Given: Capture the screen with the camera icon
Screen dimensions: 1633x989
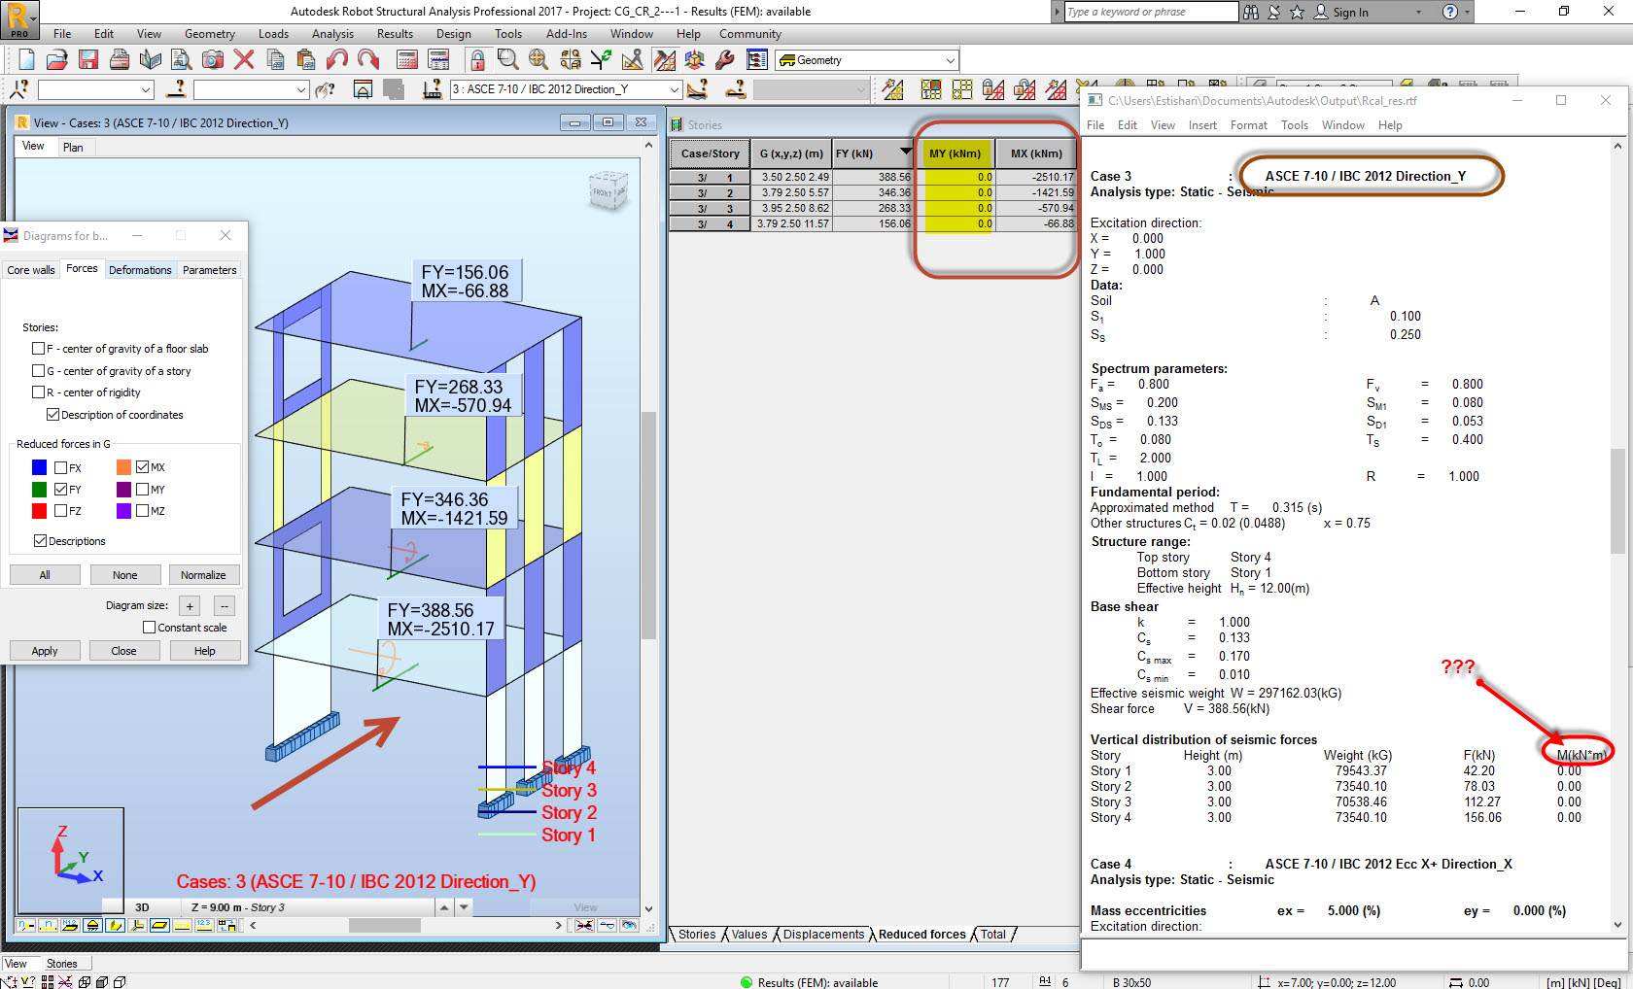Looking at the screenshot, I should click(x=213, y=60).
